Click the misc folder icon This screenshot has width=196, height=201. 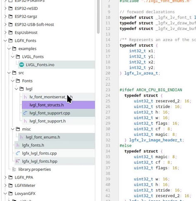18,129
